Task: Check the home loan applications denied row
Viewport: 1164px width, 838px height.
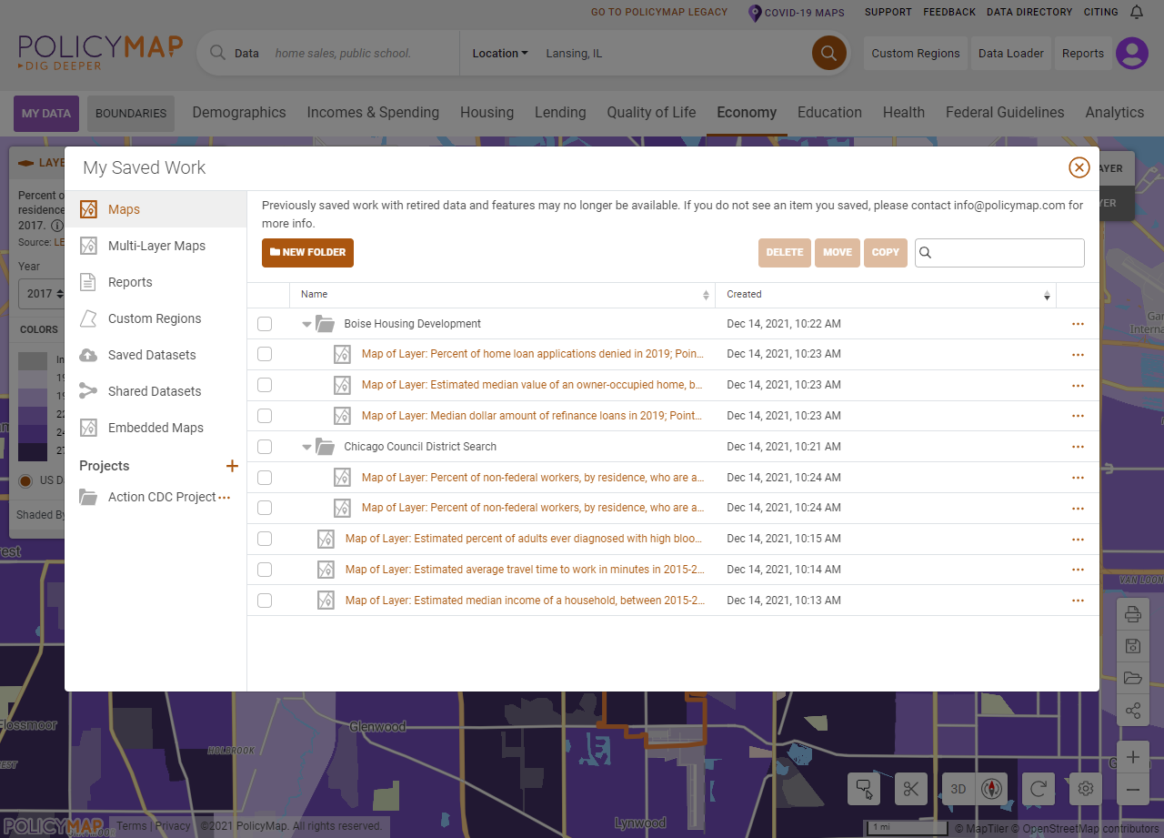Action: [x=265, y=354]
